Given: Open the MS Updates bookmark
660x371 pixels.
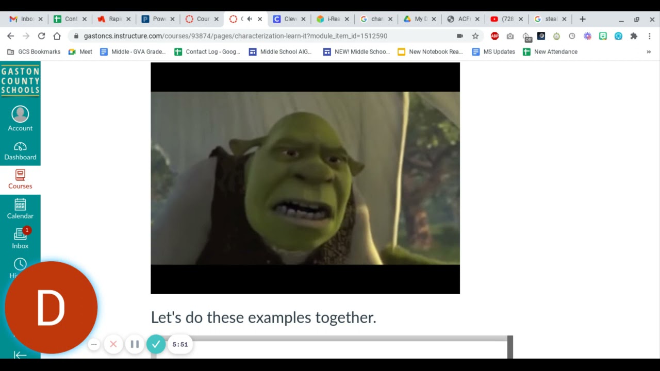Looking at the screenshot, I should (493, 52).
